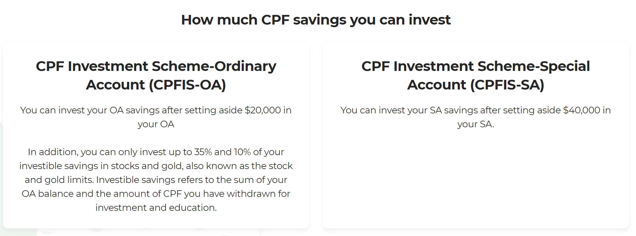The image size is (636, 236).
Task: Click the $20,000 amount in OA description
Action: [263, 110]
